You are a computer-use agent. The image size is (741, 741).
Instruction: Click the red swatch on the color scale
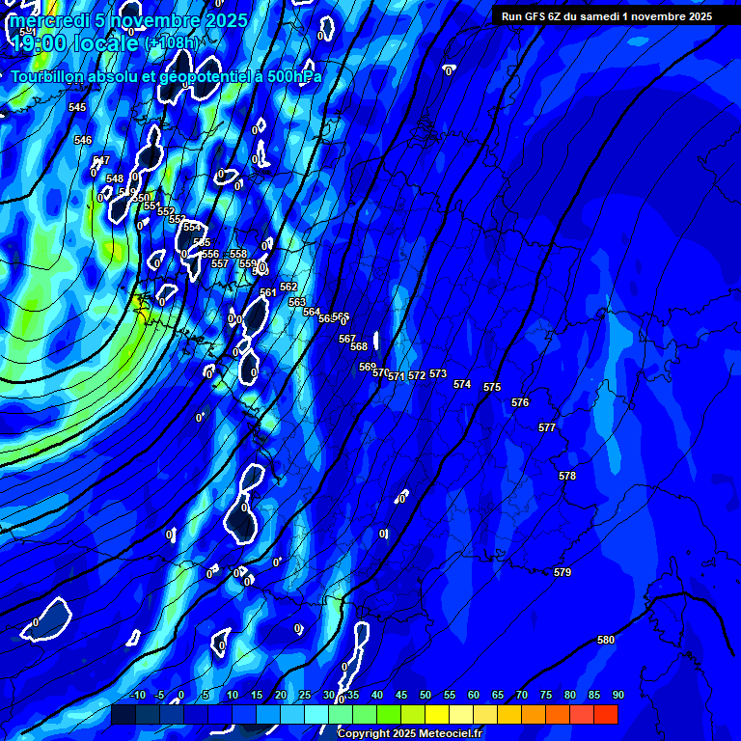(x=606, y=715)
